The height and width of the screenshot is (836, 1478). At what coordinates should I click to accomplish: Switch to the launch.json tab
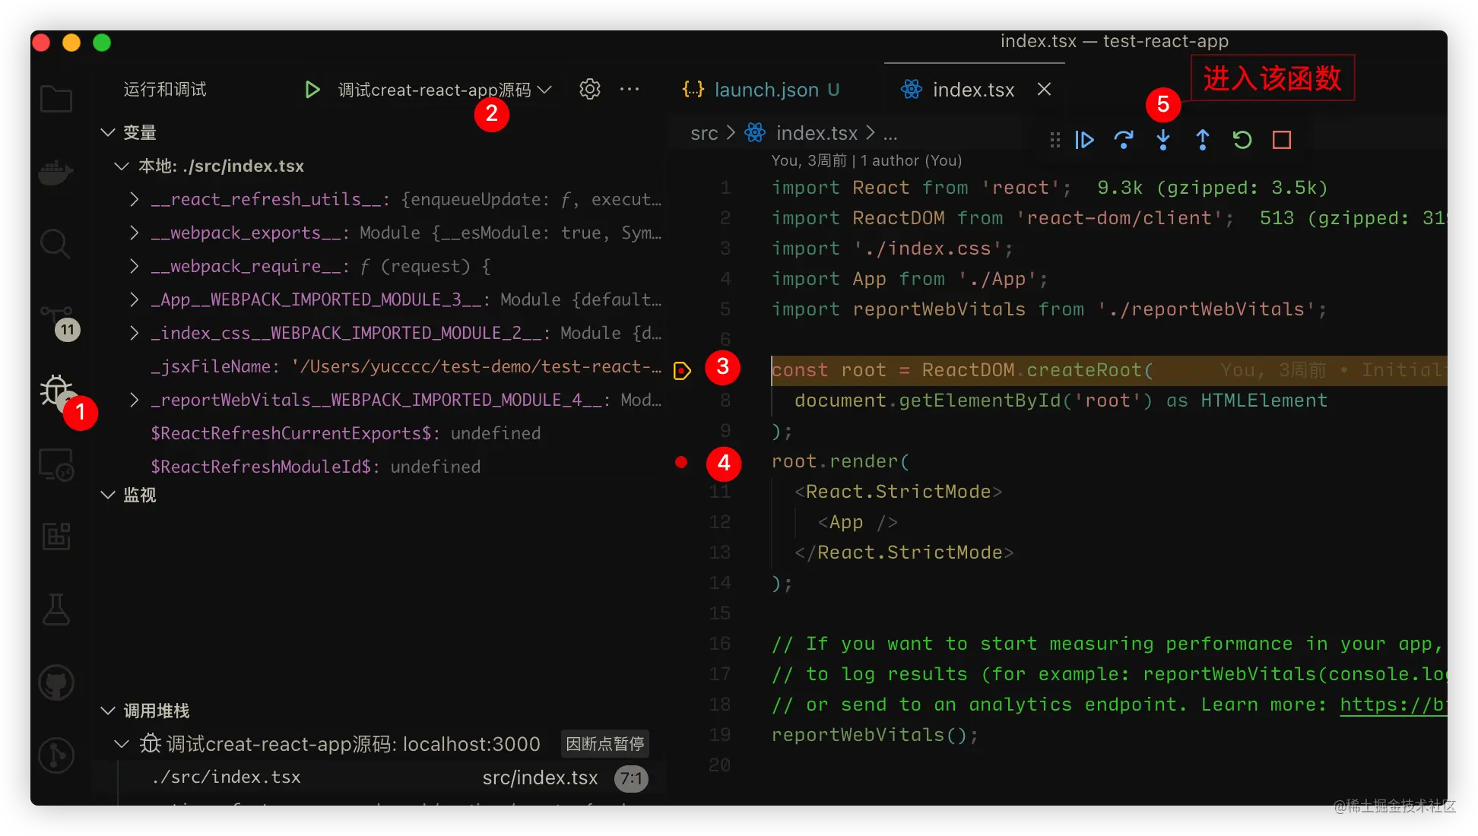click(x=766, y=90)
